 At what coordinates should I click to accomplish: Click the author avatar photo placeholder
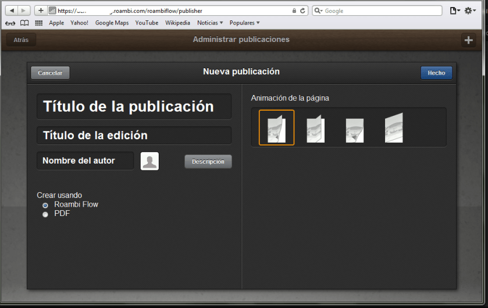click(149, 161)
